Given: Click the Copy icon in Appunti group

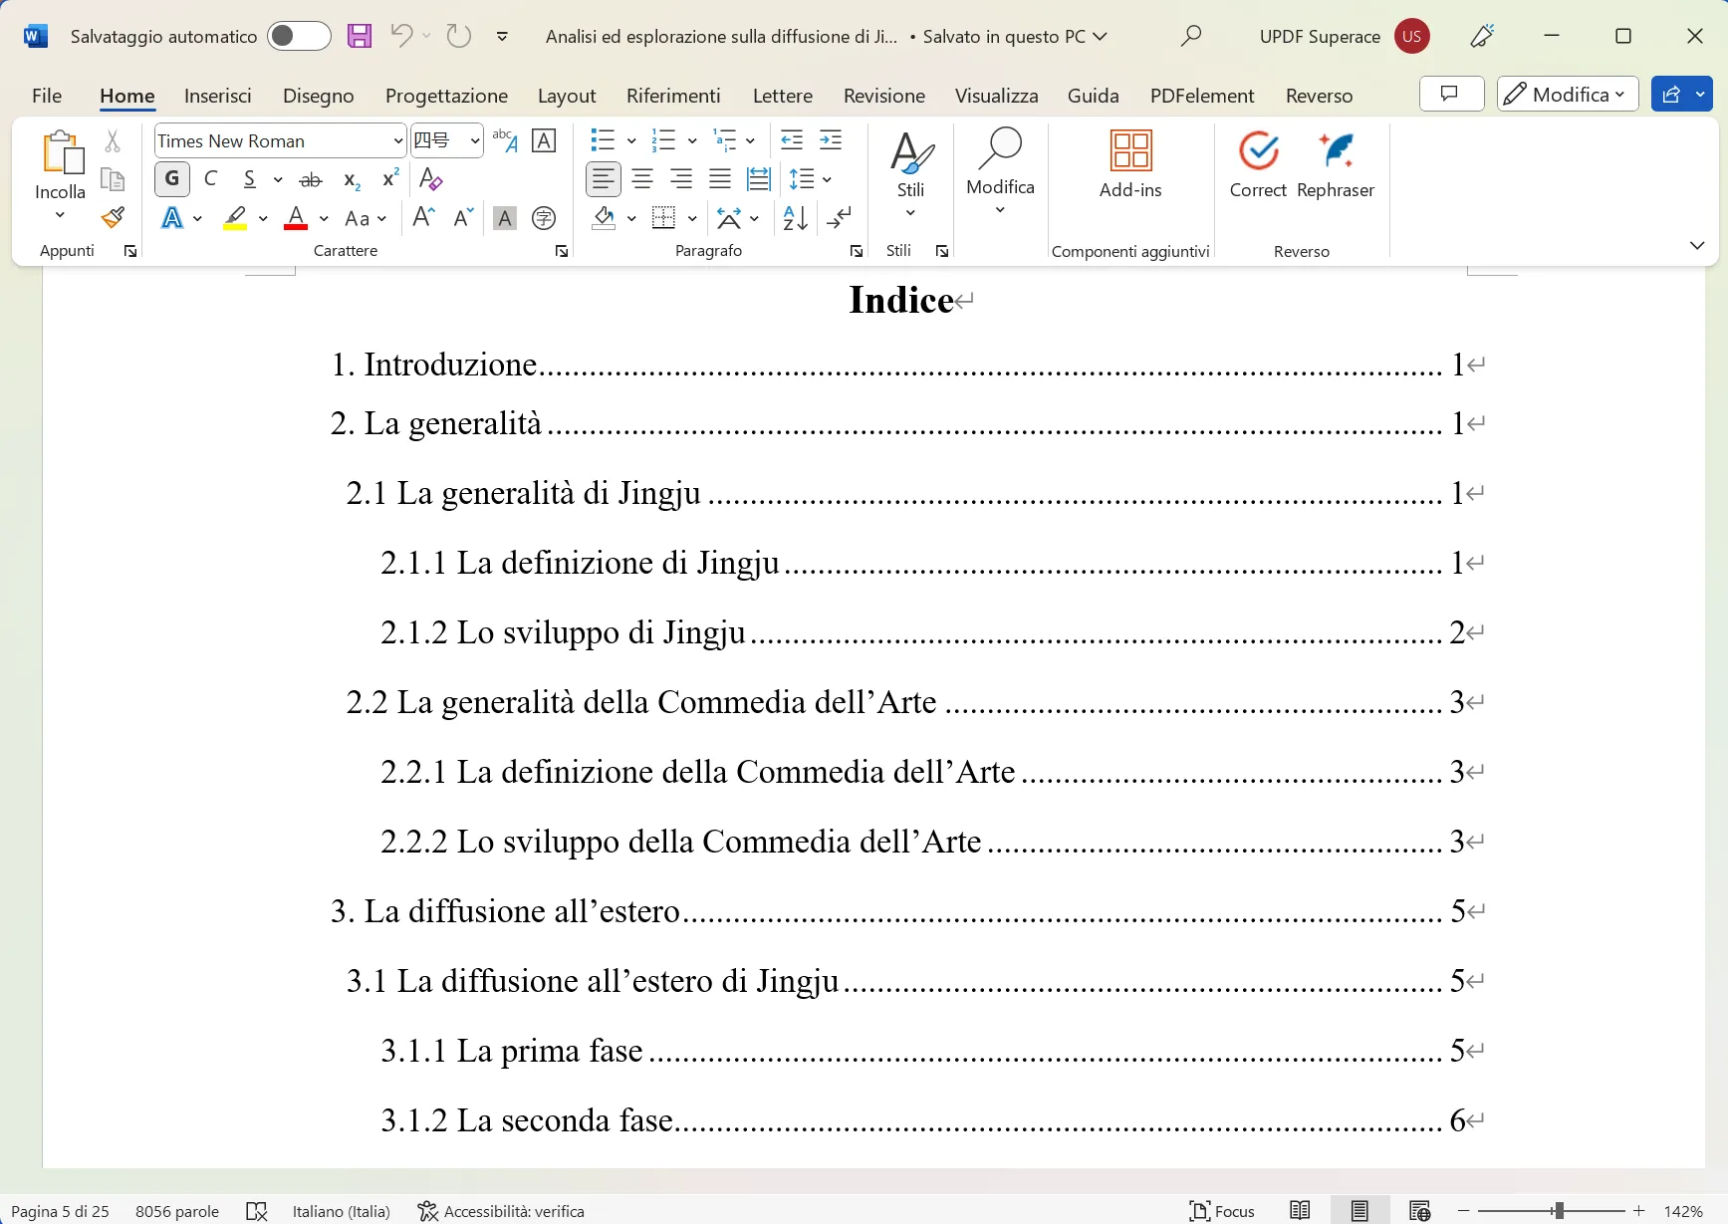Looking at the screenshot, I should [x=113, y=179].
